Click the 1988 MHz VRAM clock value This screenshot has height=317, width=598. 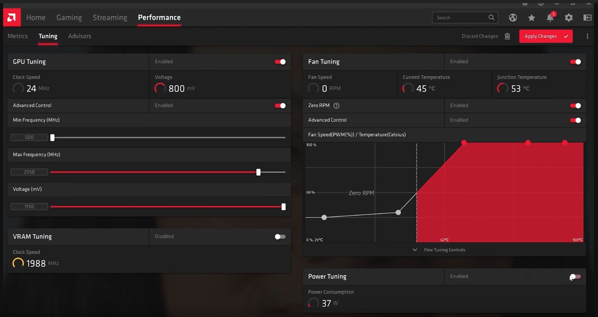pos(42,264)
